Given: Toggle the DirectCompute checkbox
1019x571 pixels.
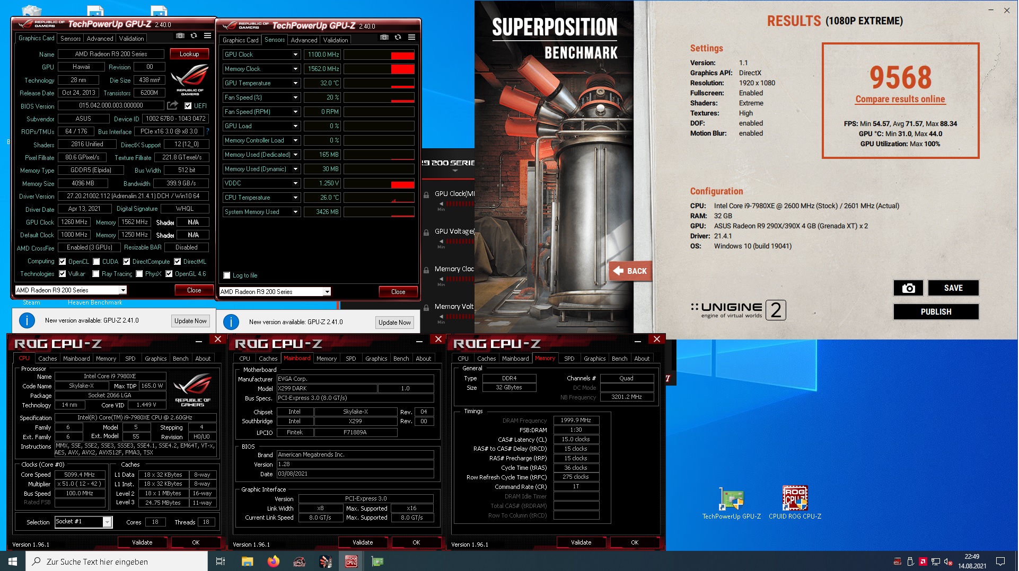Looking at the screenshot, I should point(127,262).
